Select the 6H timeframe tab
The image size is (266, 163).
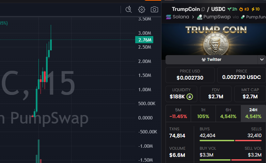(228, 114)
